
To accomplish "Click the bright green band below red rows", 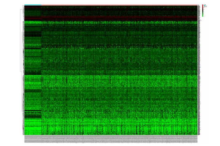I will pos(120,22).
